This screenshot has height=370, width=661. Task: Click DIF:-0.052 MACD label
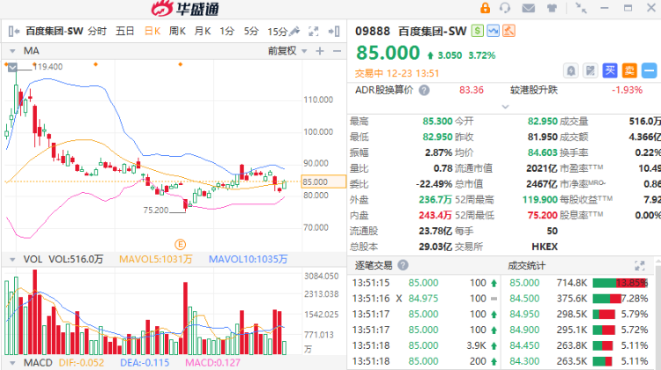pos(81,363)
